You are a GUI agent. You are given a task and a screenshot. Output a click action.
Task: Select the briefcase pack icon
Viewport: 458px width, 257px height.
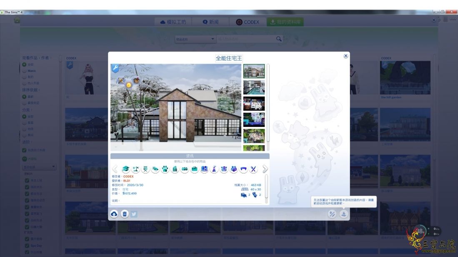pos(195,169)
